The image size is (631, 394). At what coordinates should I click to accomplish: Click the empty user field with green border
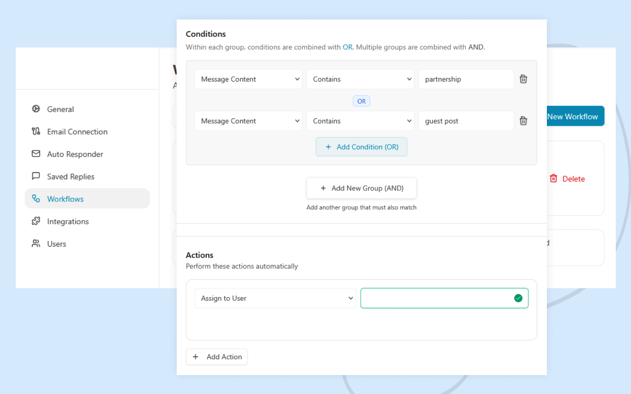coord(444,298)
